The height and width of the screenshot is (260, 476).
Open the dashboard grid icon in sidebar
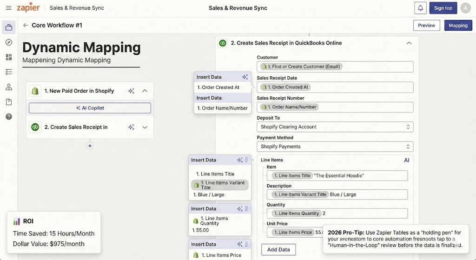[x=9, y=57]
